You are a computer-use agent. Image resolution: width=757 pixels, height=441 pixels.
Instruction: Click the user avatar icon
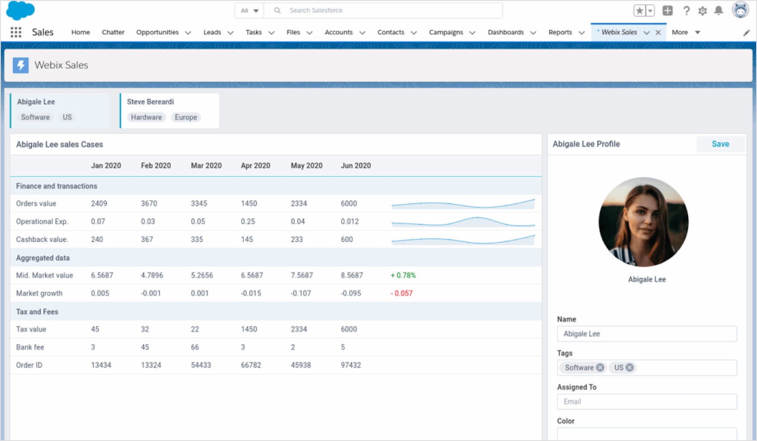tap(740, 10)
